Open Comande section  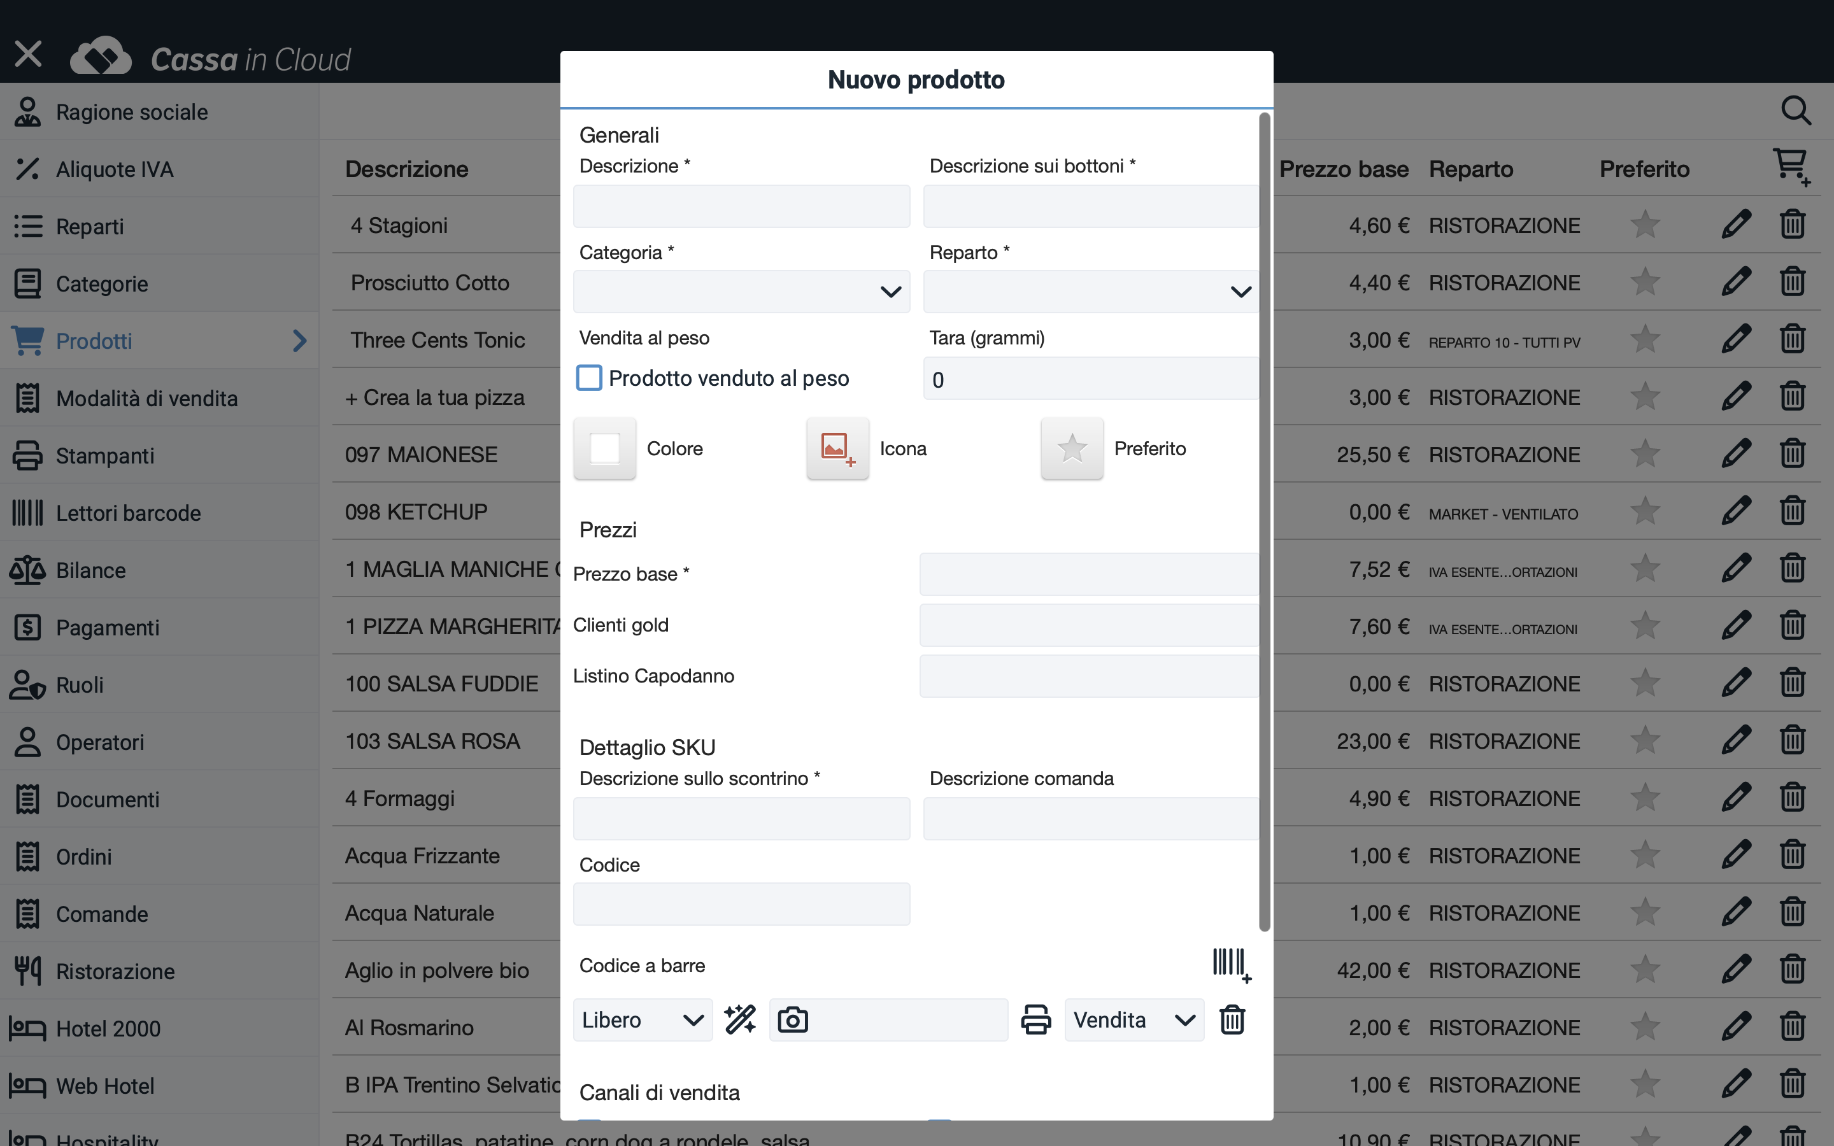pyautogui.click(x=159, y=914)
